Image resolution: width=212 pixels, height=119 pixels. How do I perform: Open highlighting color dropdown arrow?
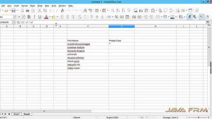click(57, 17)
